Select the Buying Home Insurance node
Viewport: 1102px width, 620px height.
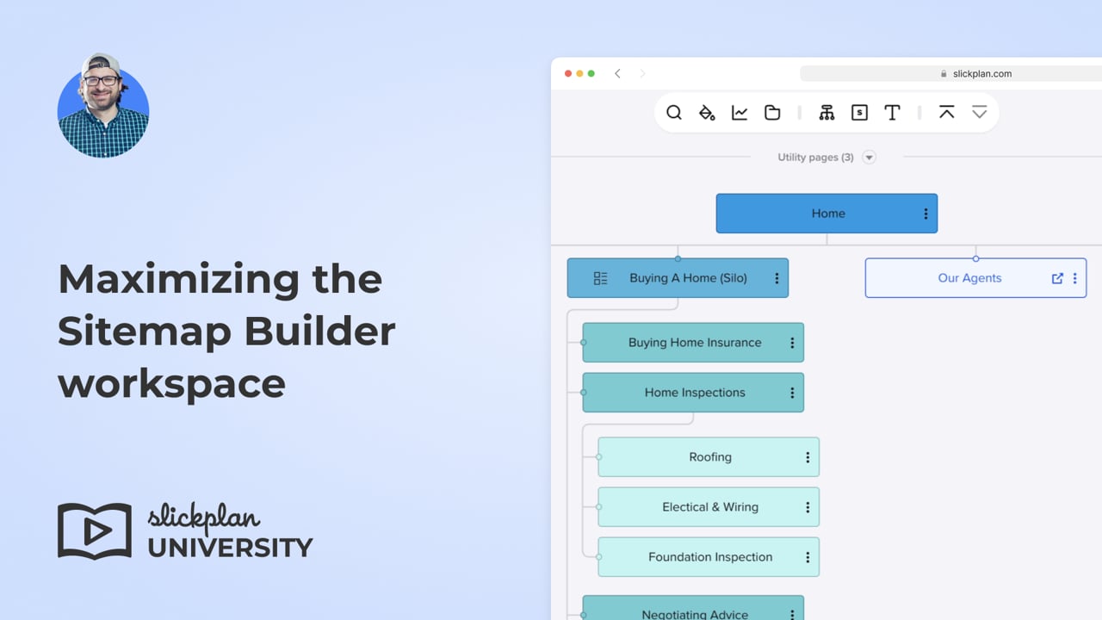click(693, 343)
